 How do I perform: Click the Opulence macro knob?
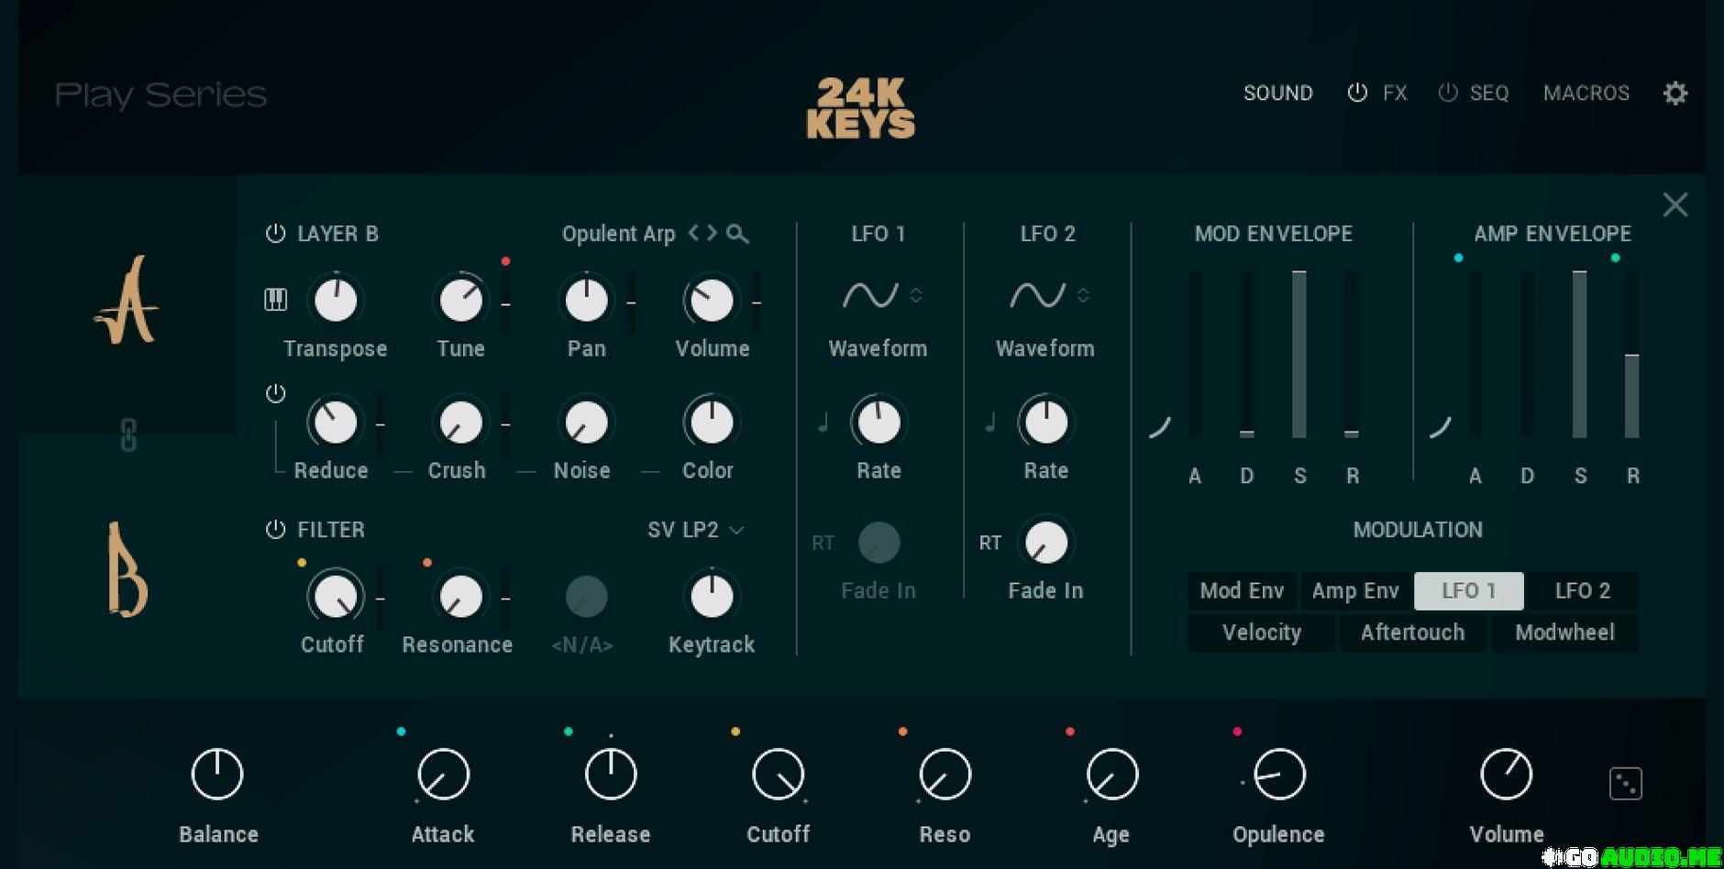tap(1279, 775)
